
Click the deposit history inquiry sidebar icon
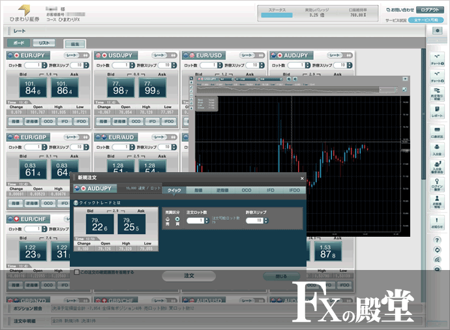[x=437, y=167]
